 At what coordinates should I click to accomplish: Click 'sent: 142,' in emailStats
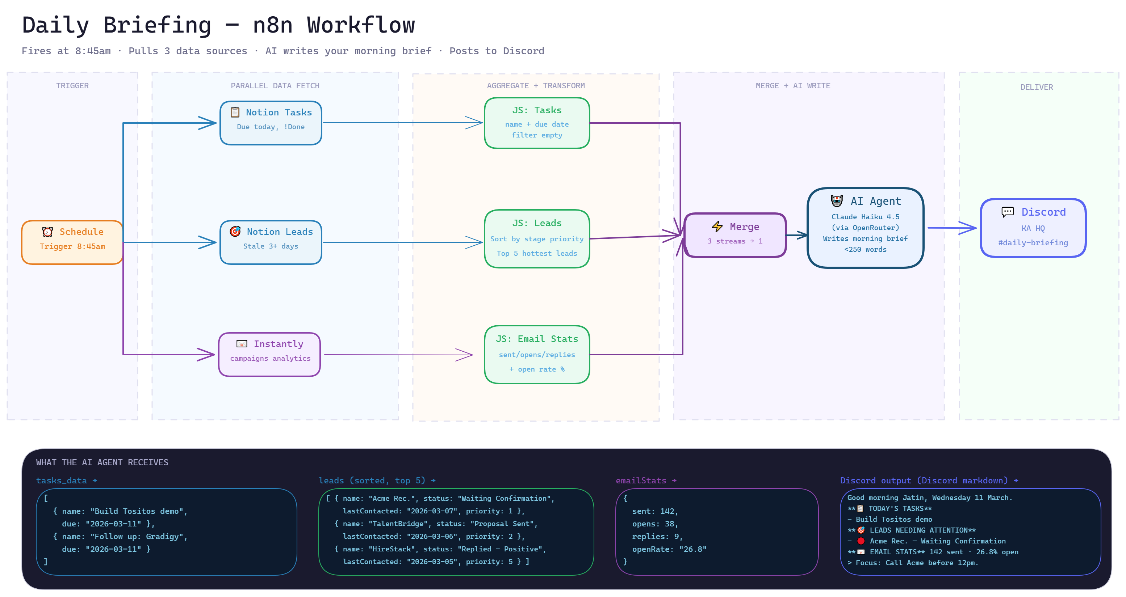655,511
